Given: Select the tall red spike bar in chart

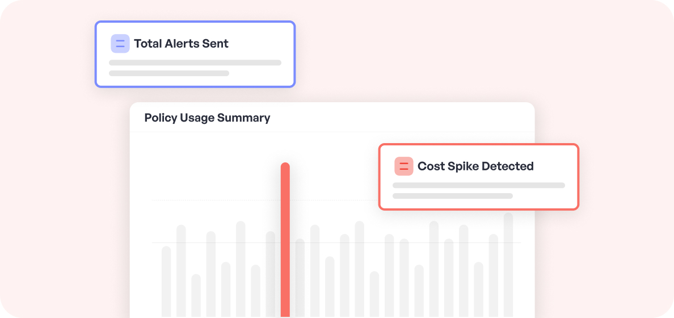Looking at the screenshot, I should [x=285, y=238].
